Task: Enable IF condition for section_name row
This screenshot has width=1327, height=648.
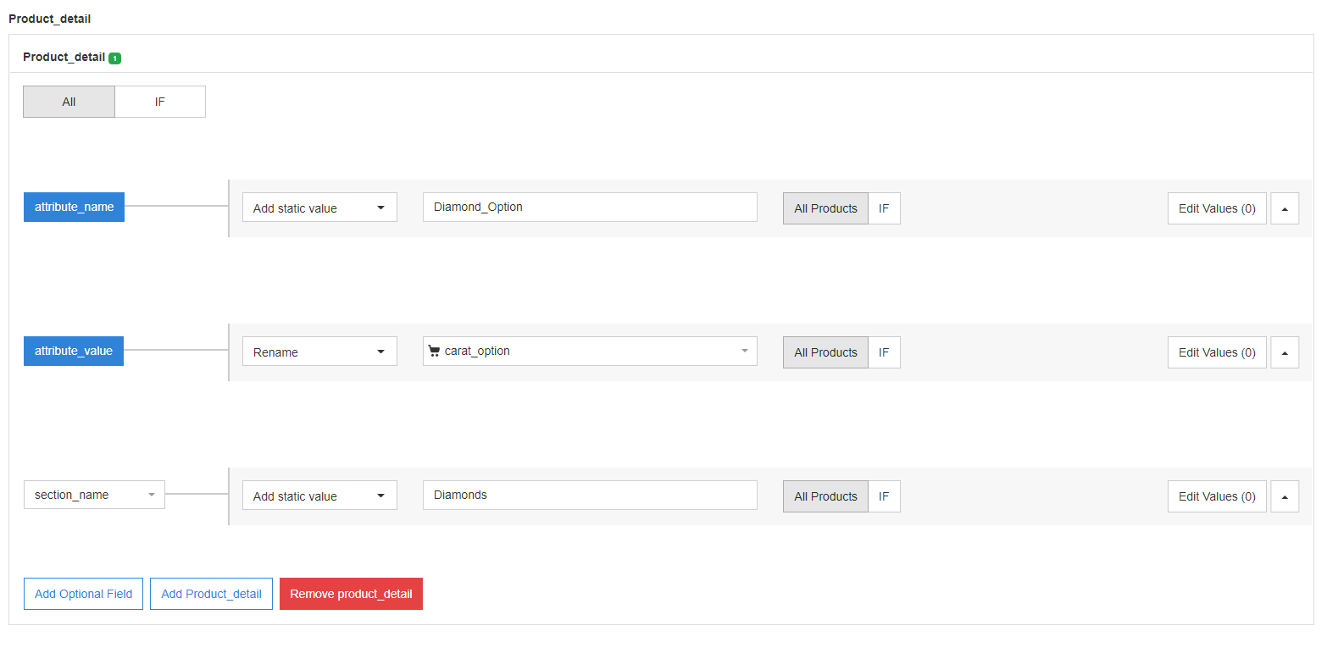Action: (884, 496)
